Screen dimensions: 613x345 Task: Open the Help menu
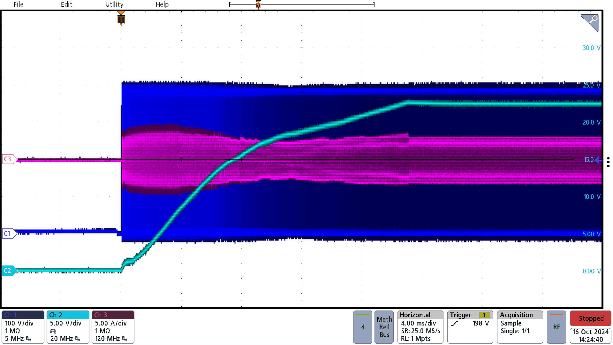click(x=162, y=4)
